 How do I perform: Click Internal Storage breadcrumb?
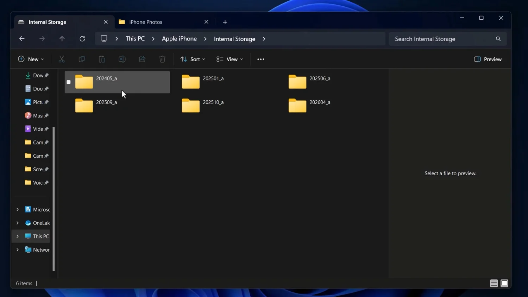(234, 39)
